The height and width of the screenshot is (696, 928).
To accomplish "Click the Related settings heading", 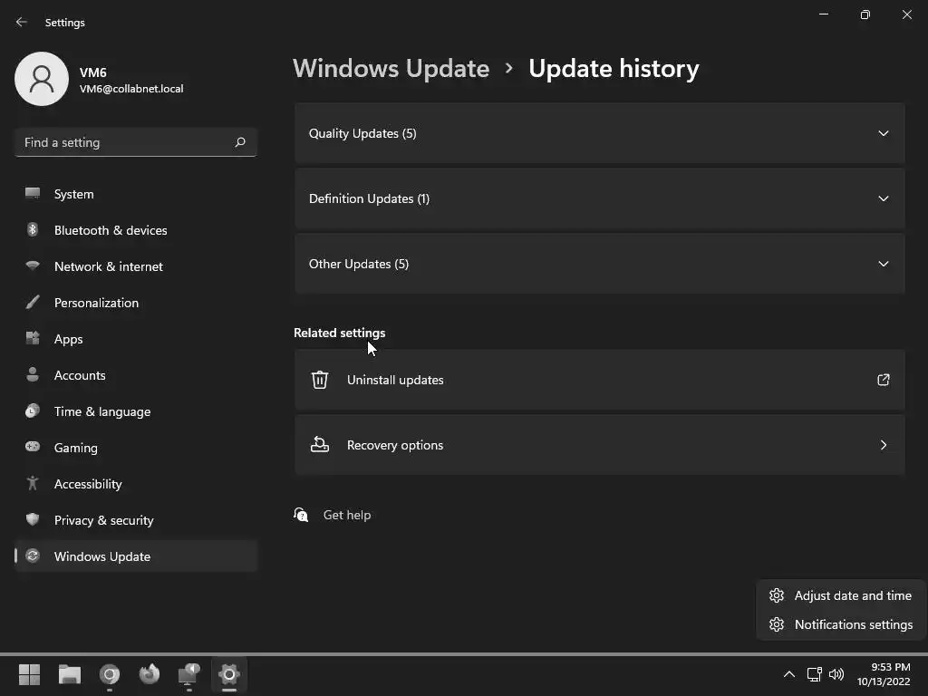I will (x=340, y=333).
